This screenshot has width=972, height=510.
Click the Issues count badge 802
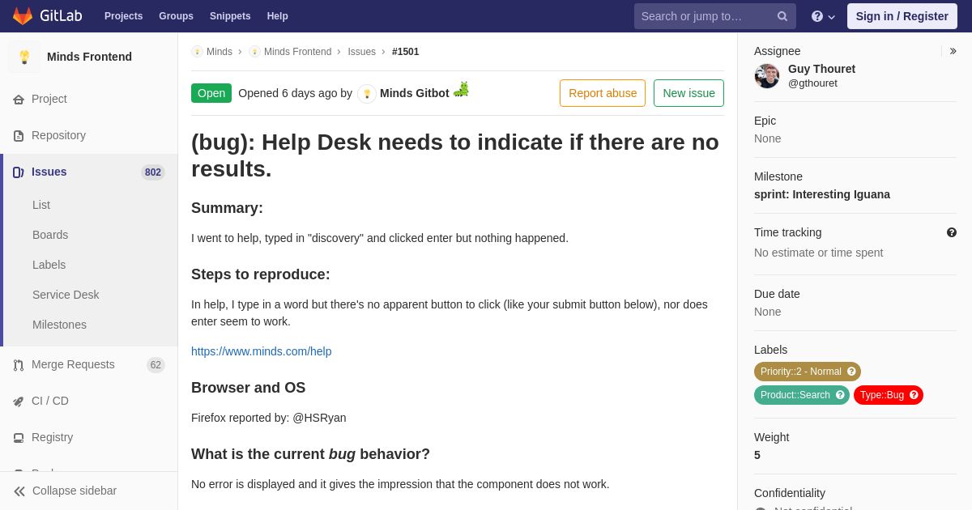click(x=153, y=172)
